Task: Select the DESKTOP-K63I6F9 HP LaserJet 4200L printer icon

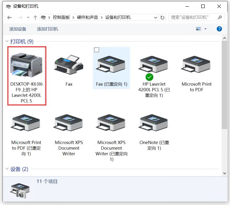Action: (x=26, y=65)
